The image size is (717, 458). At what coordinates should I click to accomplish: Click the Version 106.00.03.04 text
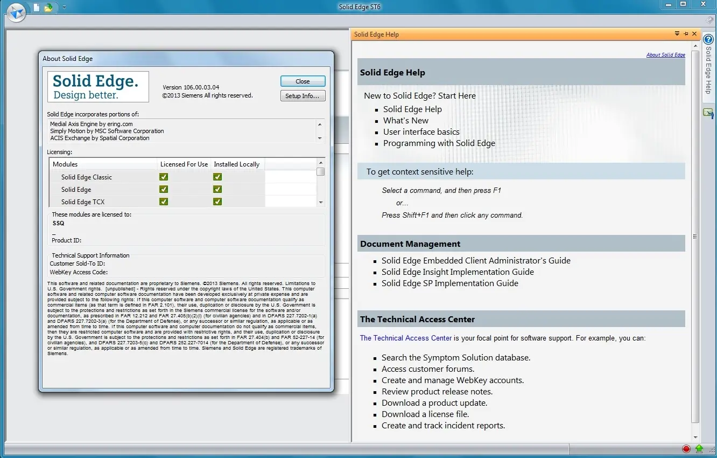pos(191,87)
